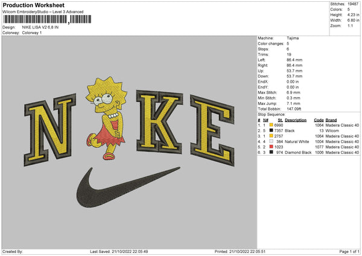Select the EndY label
The width and height of the screenshot is (362, 256).
tap(263, 88)
